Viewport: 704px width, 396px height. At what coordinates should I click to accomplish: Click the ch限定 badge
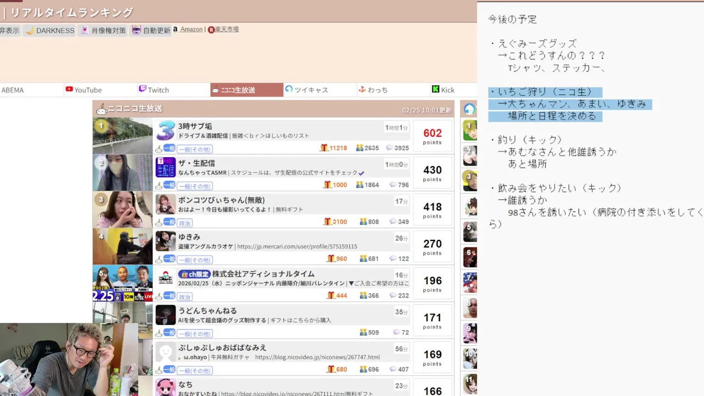point(194,274)
